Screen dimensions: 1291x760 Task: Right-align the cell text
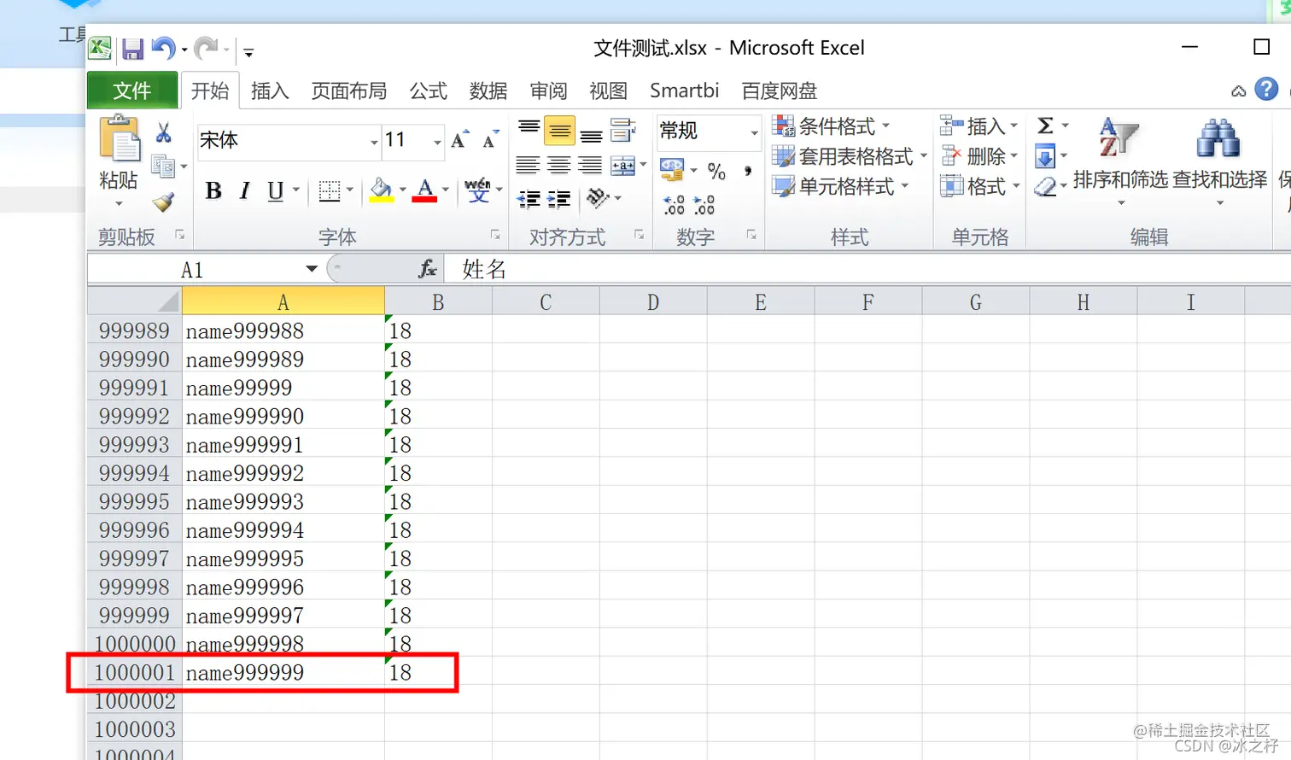pyautogui.click(x=590, y=165)
